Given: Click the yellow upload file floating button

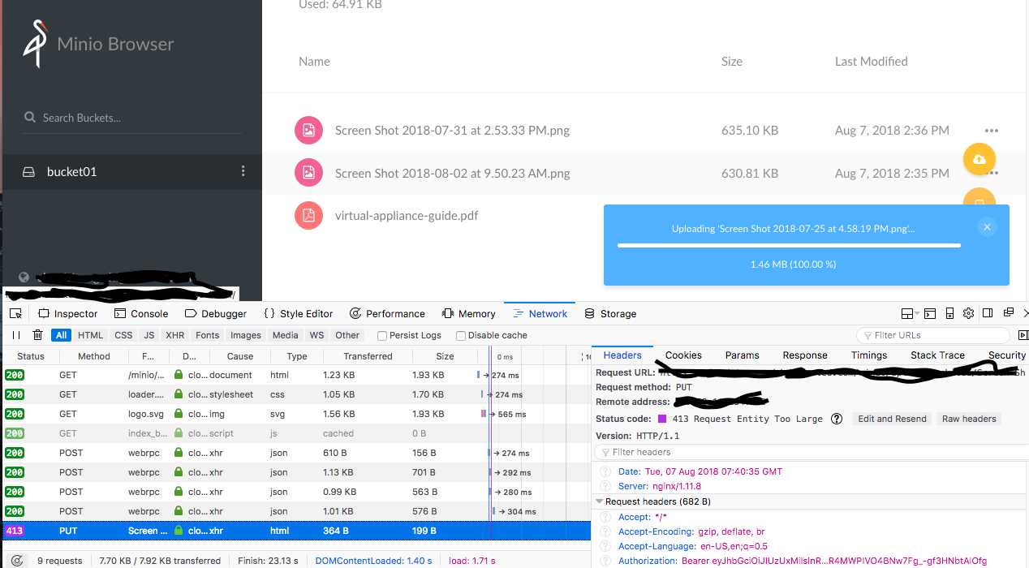Looking at the screenshot, I should 979,159.
